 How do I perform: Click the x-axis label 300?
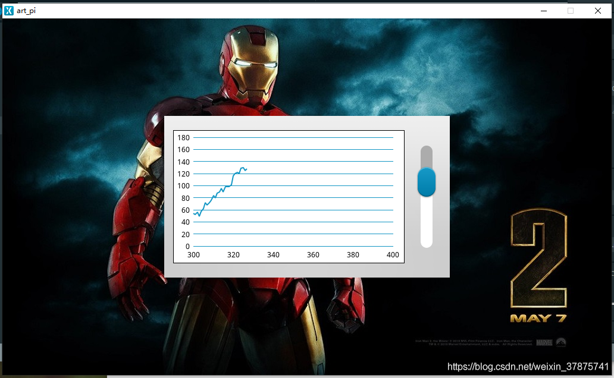coord(193,255)
